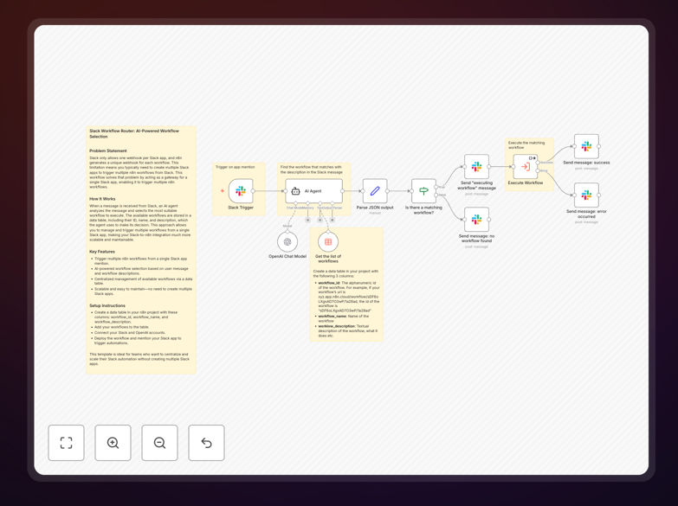The width and height of the screenshot is (678, 506).
Task: Select the 'Is there a matching workflow?' signpost node
Action: click(x=423, y=191)
